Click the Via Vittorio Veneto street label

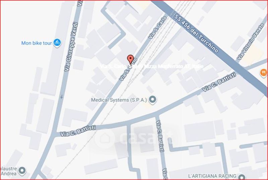tap(251, 42)
